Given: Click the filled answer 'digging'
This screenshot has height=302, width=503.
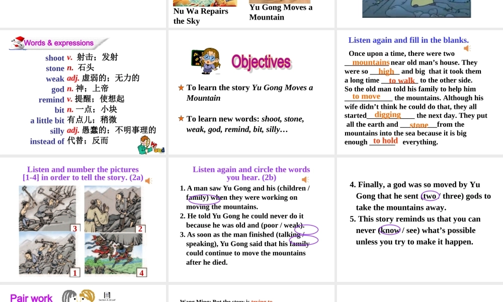Looking at the screenshot, I should pyautogui.click(x=387, y=114).
